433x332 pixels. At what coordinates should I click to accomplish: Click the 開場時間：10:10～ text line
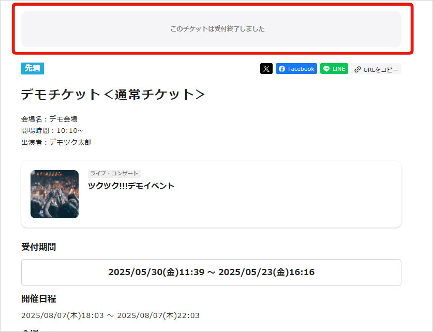coord(52,131)
